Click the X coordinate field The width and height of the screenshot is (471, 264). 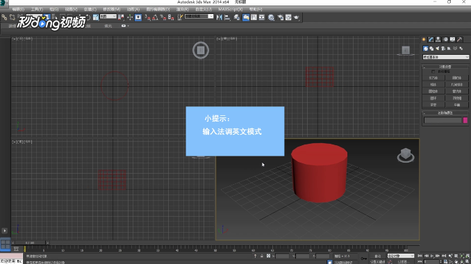[282, 256]
